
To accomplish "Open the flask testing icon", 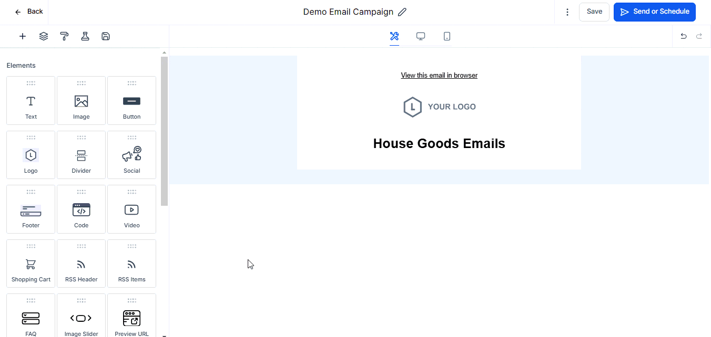I will (85, 36).
